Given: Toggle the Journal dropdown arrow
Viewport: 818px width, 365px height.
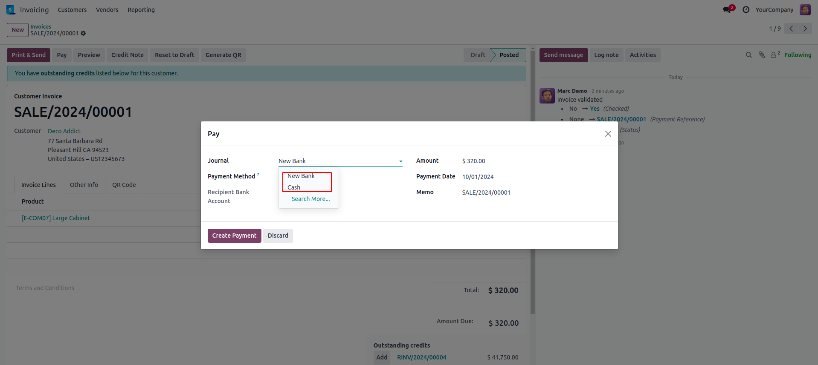Looking at the screenshot, I should click(401, 161).
